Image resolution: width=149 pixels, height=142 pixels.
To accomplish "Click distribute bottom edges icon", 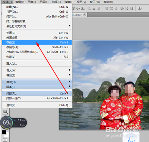I will [x=116, y=9].
